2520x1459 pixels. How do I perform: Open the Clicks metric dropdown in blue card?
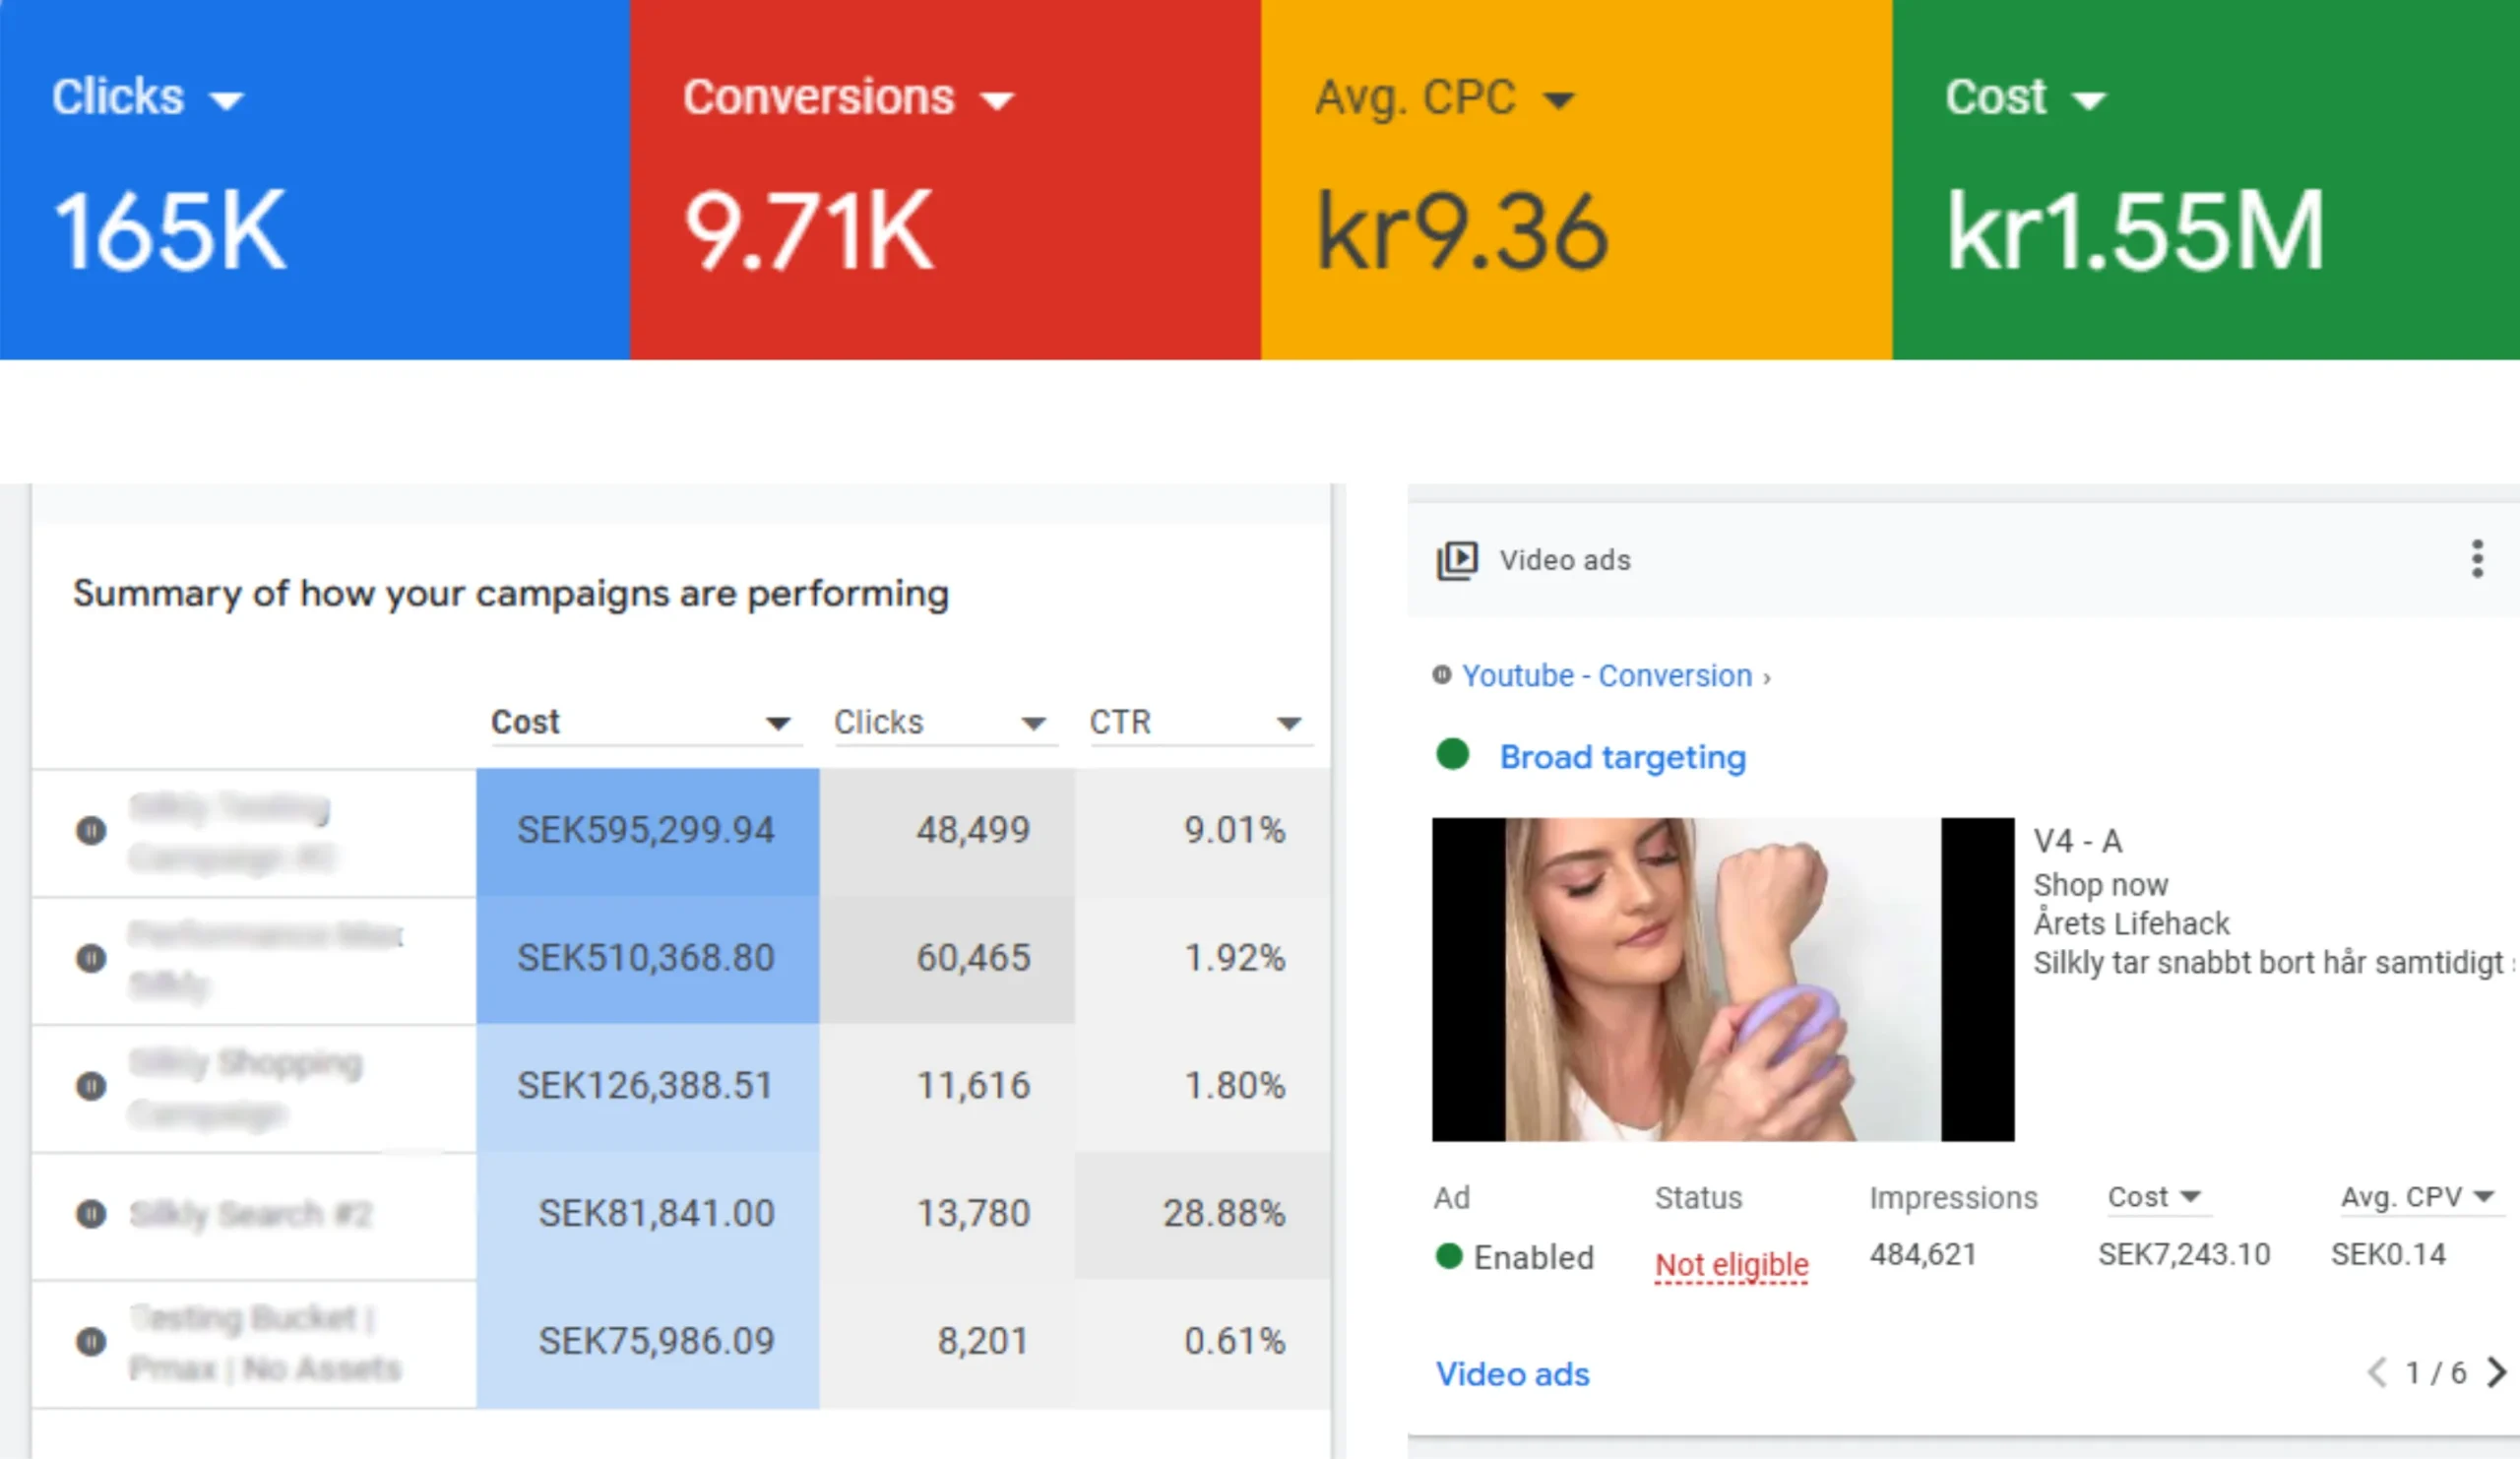tap(227, 100)
